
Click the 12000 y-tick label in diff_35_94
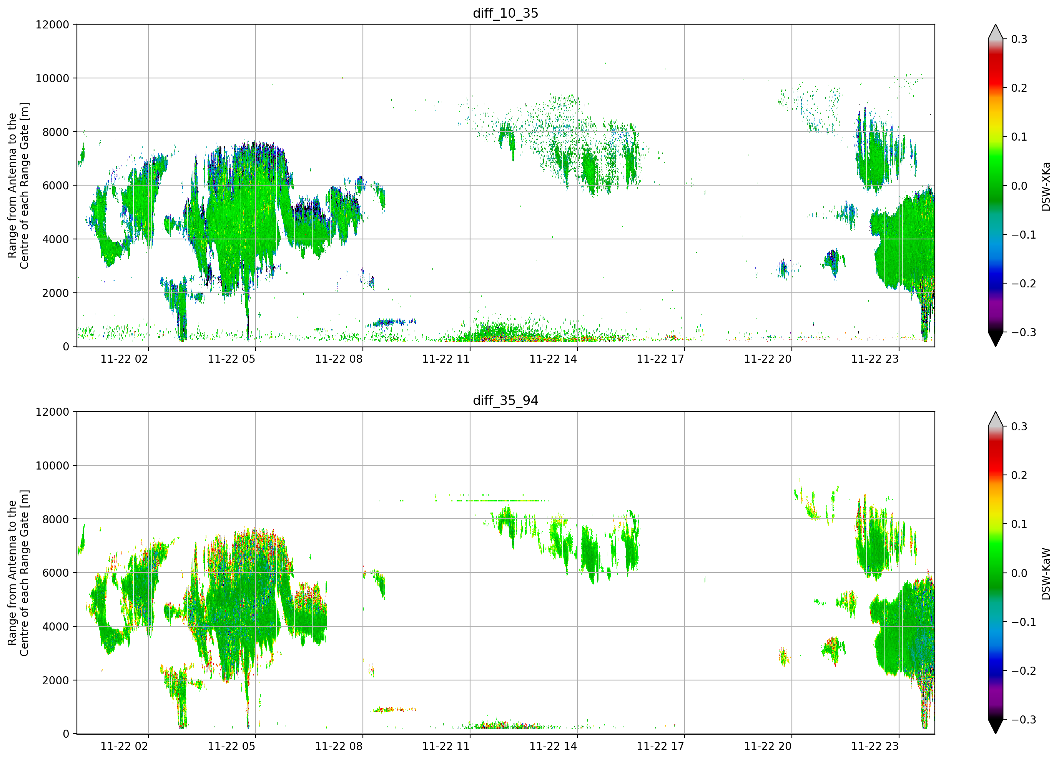click(x=52, y=412)
